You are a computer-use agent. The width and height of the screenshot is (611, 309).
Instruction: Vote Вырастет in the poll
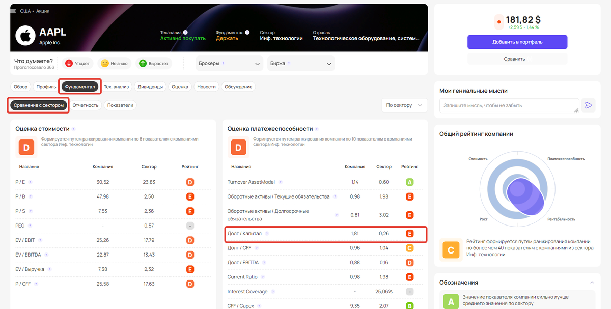pyautogui.click(x=154, y=64)
